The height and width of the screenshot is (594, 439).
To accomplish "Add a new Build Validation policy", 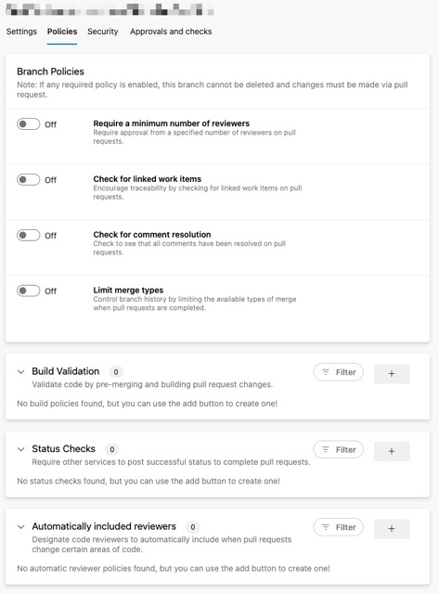I will tap(392, 373).
